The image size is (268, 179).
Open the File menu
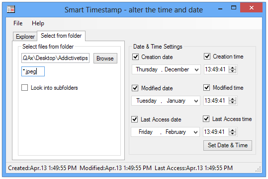point(18,23)
